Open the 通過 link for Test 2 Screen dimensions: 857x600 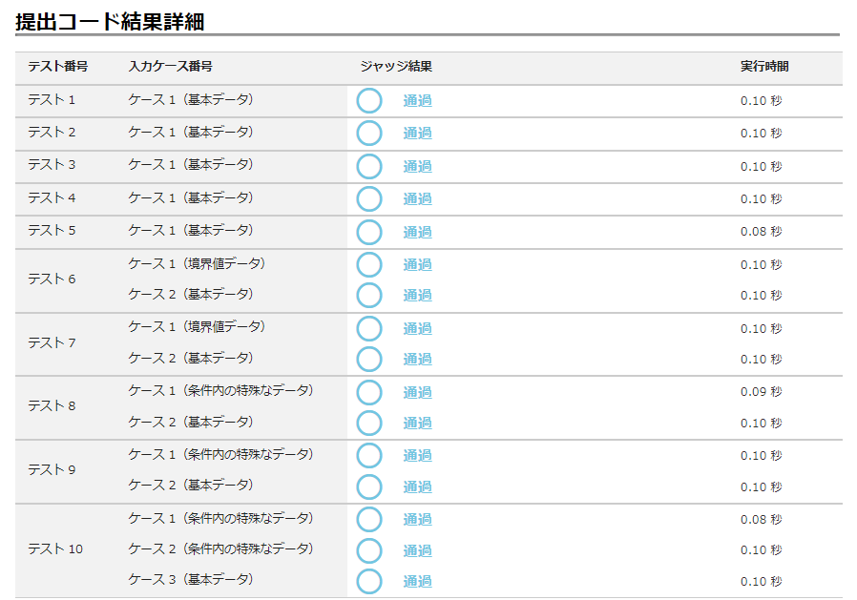coord(417,134)
